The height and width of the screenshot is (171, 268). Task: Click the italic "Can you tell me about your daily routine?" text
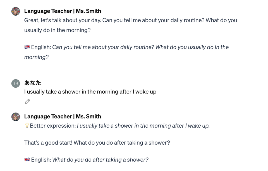103,47
